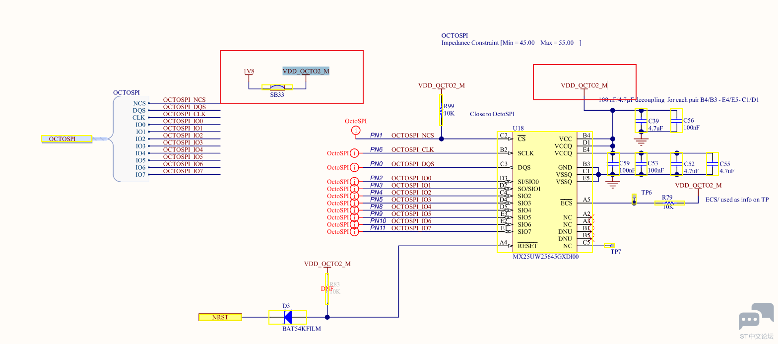Click the RESET pin name inside U18
This screenshot has height=344, width=778.
pos(527,246)
